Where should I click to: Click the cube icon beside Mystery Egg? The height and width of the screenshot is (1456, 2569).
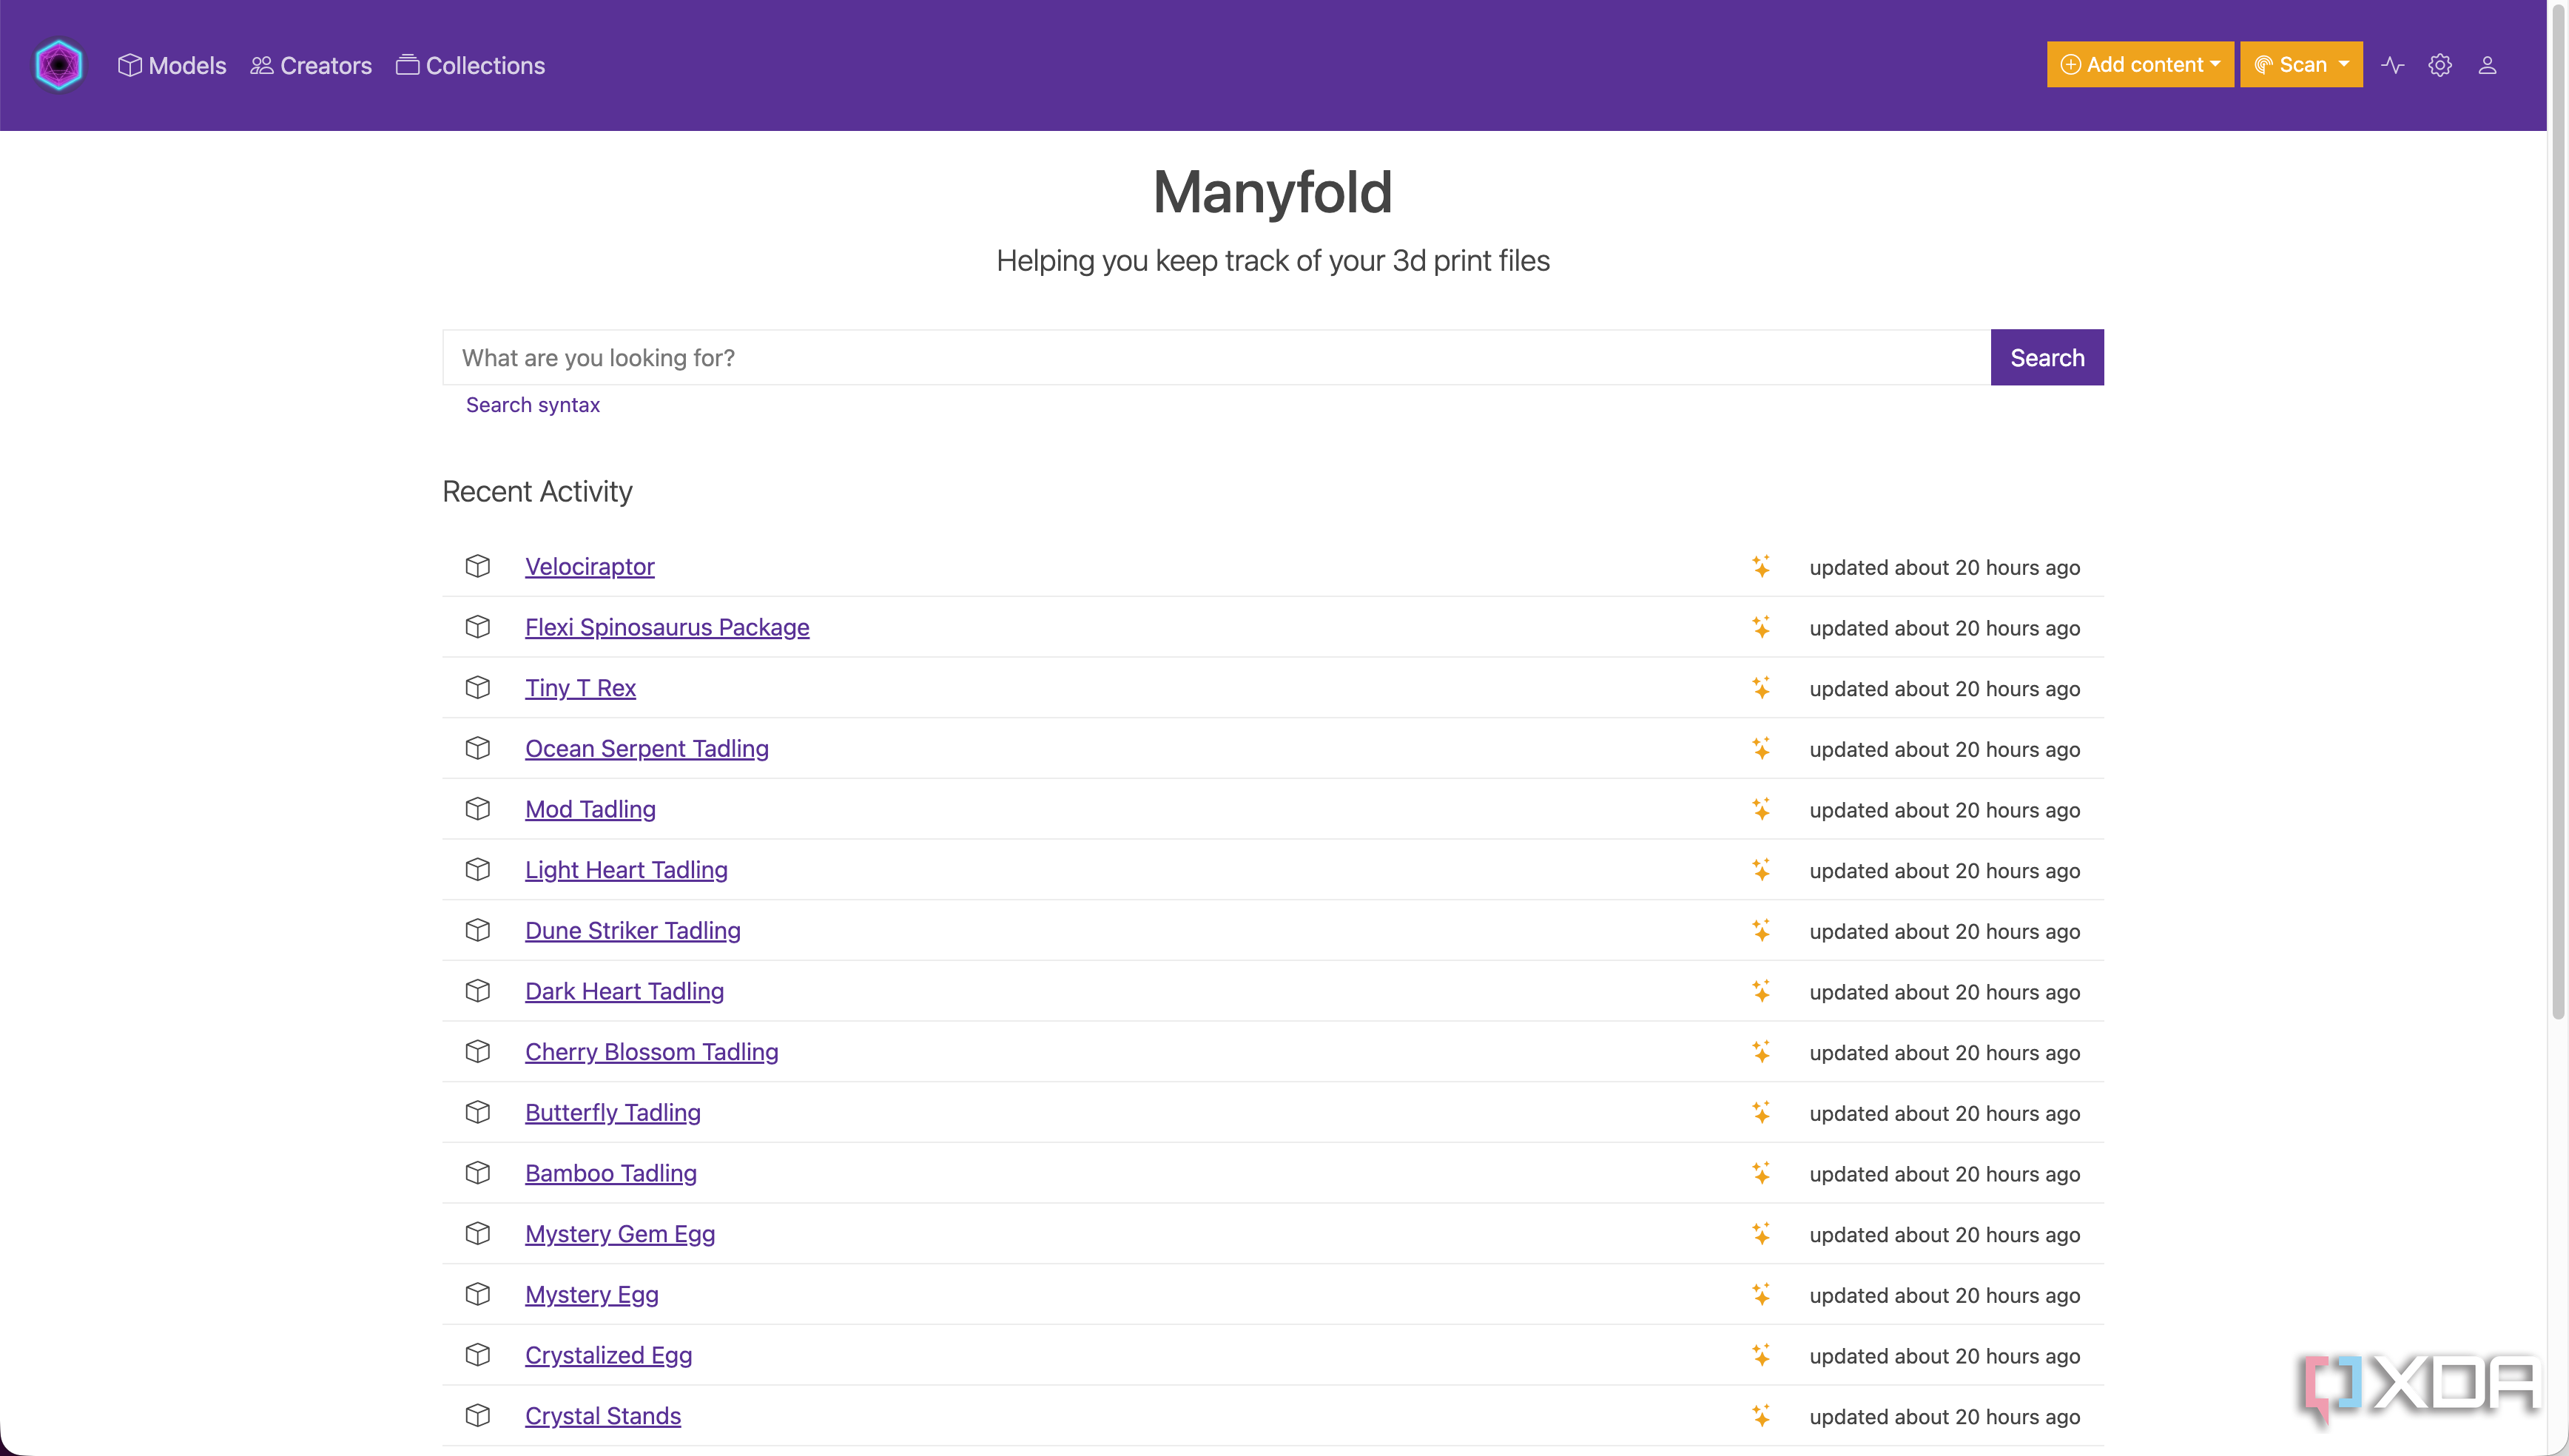pos(478,1294)
